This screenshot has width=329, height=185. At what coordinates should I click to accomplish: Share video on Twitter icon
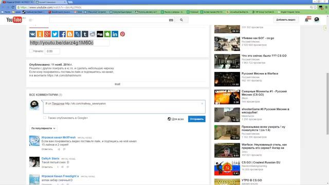pos(55,34)
